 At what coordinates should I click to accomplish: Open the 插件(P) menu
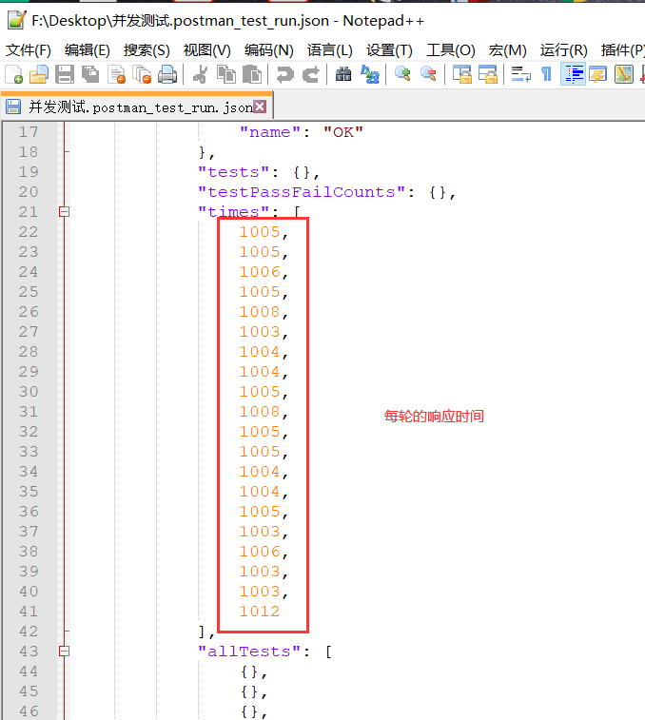tap(622, 50)
